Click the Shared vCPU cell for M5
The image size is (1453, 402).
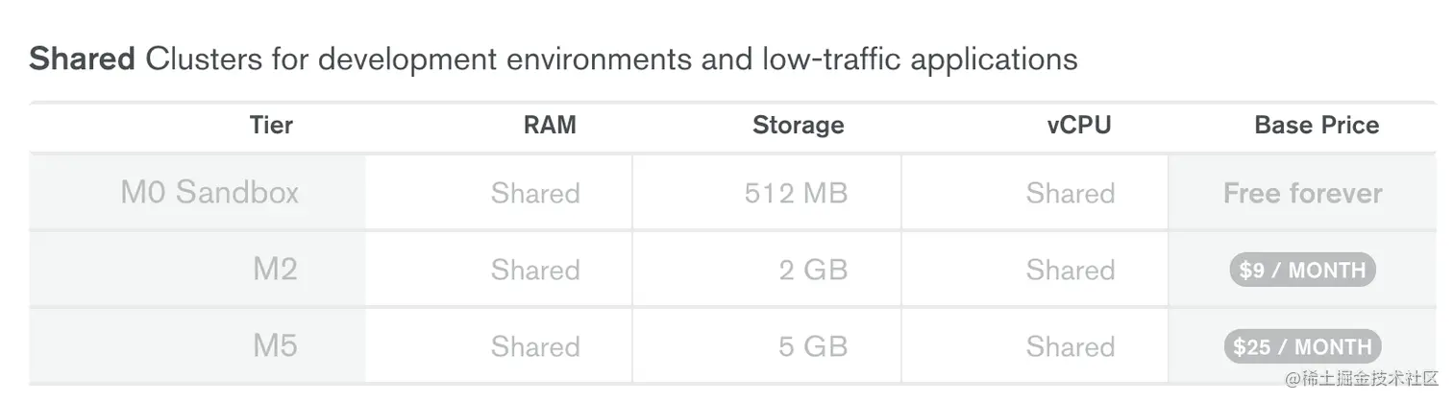(x=1071, y=346)
